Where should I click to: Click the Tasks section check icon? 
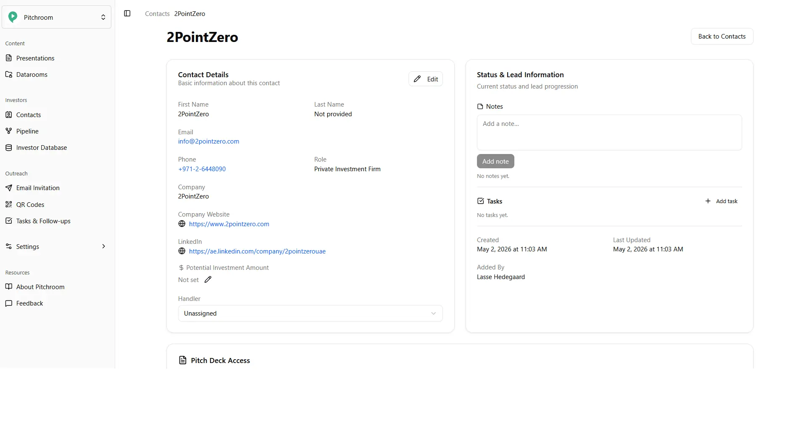(481, 201)
